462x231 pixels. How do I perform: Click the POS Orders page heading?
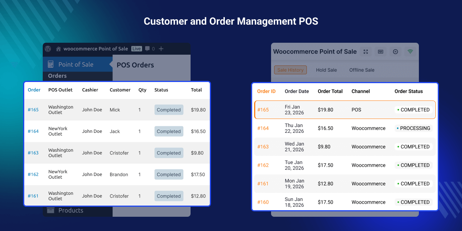135,65
